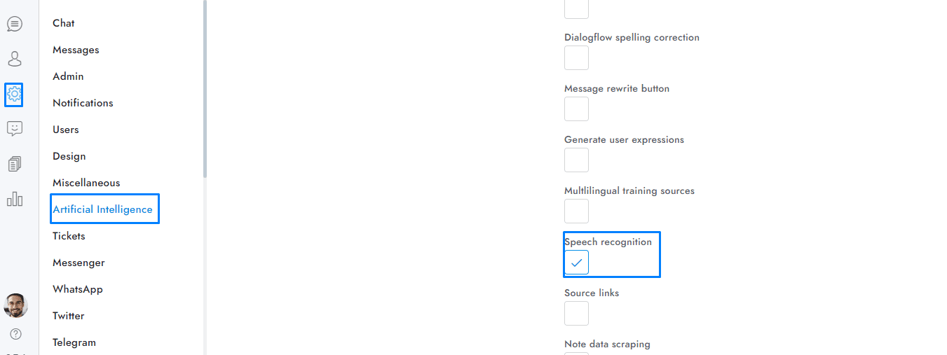Select the Artificial Intelligence settings tab
Screen dimensions: 947x355
point(102,209)
